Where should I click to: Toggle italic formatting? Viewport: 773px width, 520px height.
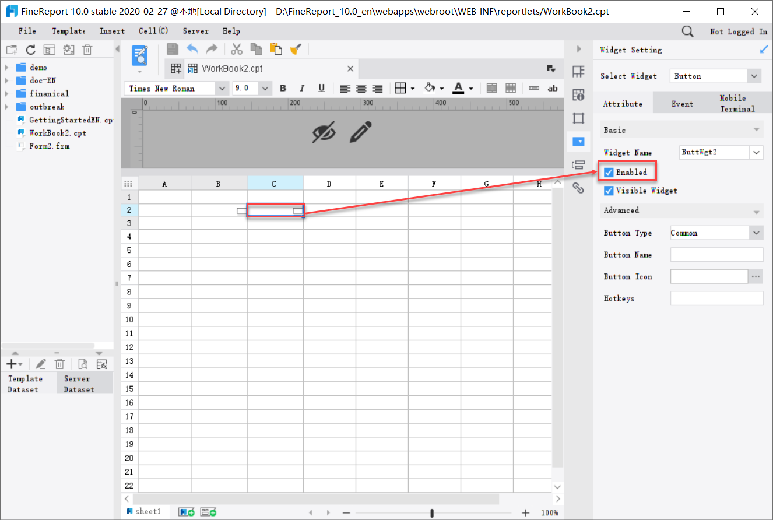[x=302, y=89]
